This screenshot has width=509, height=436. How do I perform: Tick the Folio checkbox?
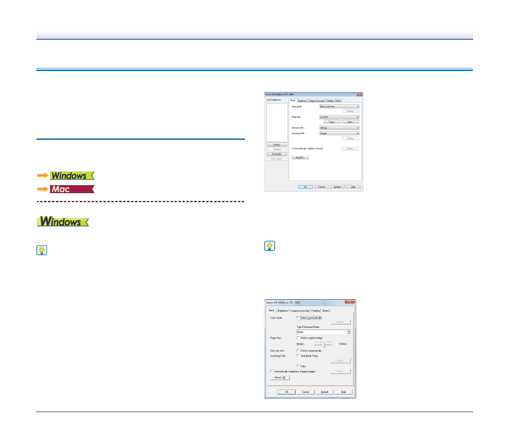tap(298, 366)
